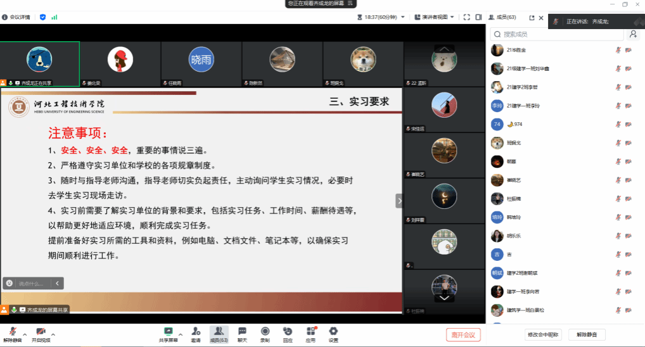Expand audio options arrow next to 解除静音
Screen dimensions: 645x347
click(x=25, y=334)
